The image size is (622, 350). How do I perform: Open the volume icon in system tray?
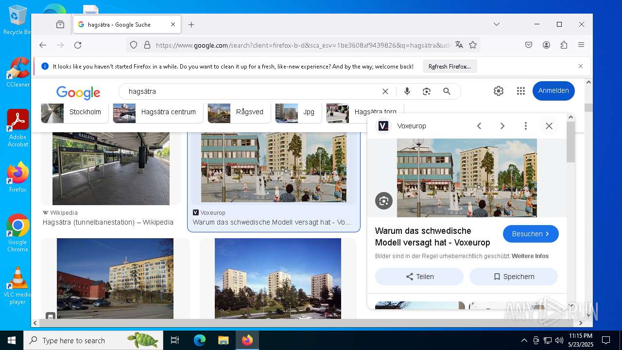pos(559,340)
